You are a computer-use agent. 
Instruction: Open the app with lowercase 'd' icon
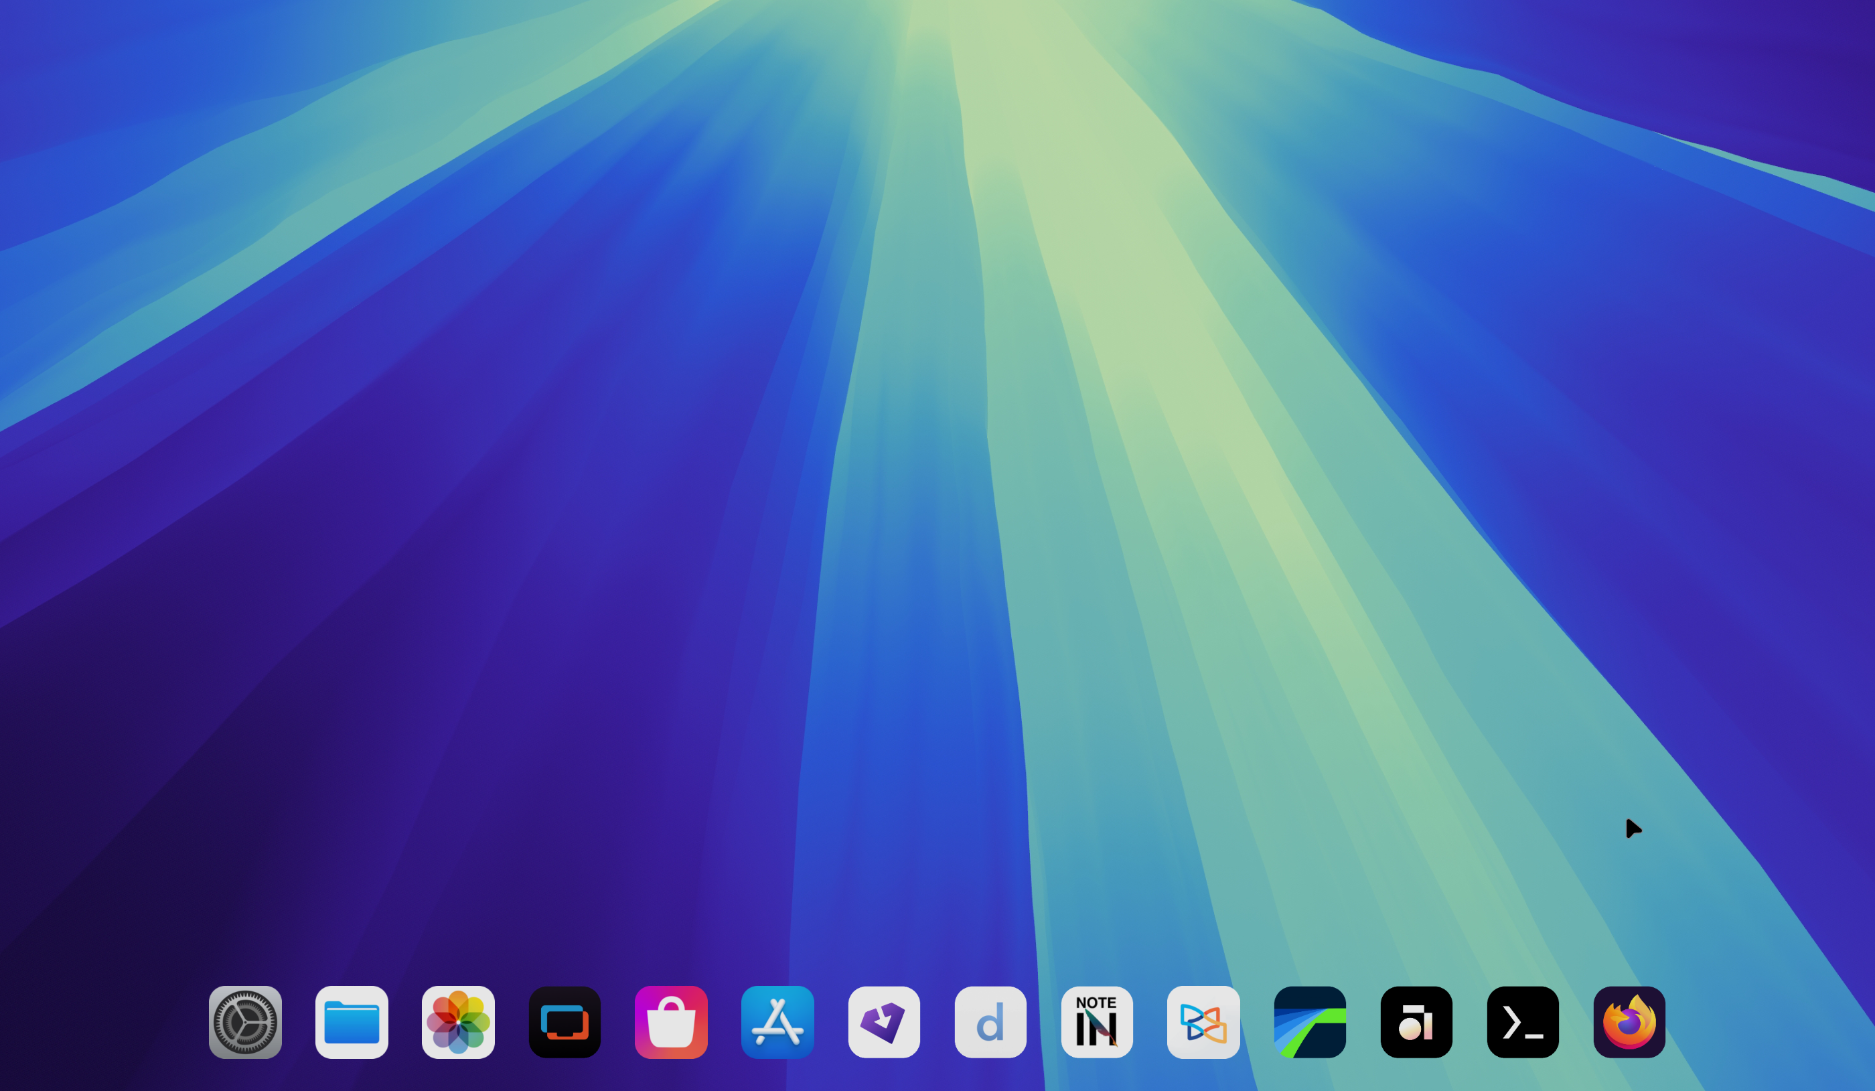click(990, 1022)
